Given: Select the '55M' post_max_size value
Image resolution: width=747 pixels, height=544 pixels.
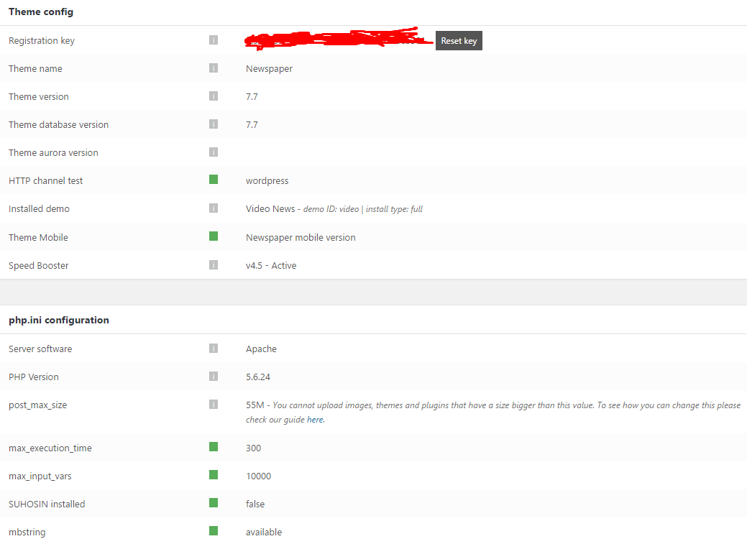Looking at the screenshot, I should click(255, 405).
